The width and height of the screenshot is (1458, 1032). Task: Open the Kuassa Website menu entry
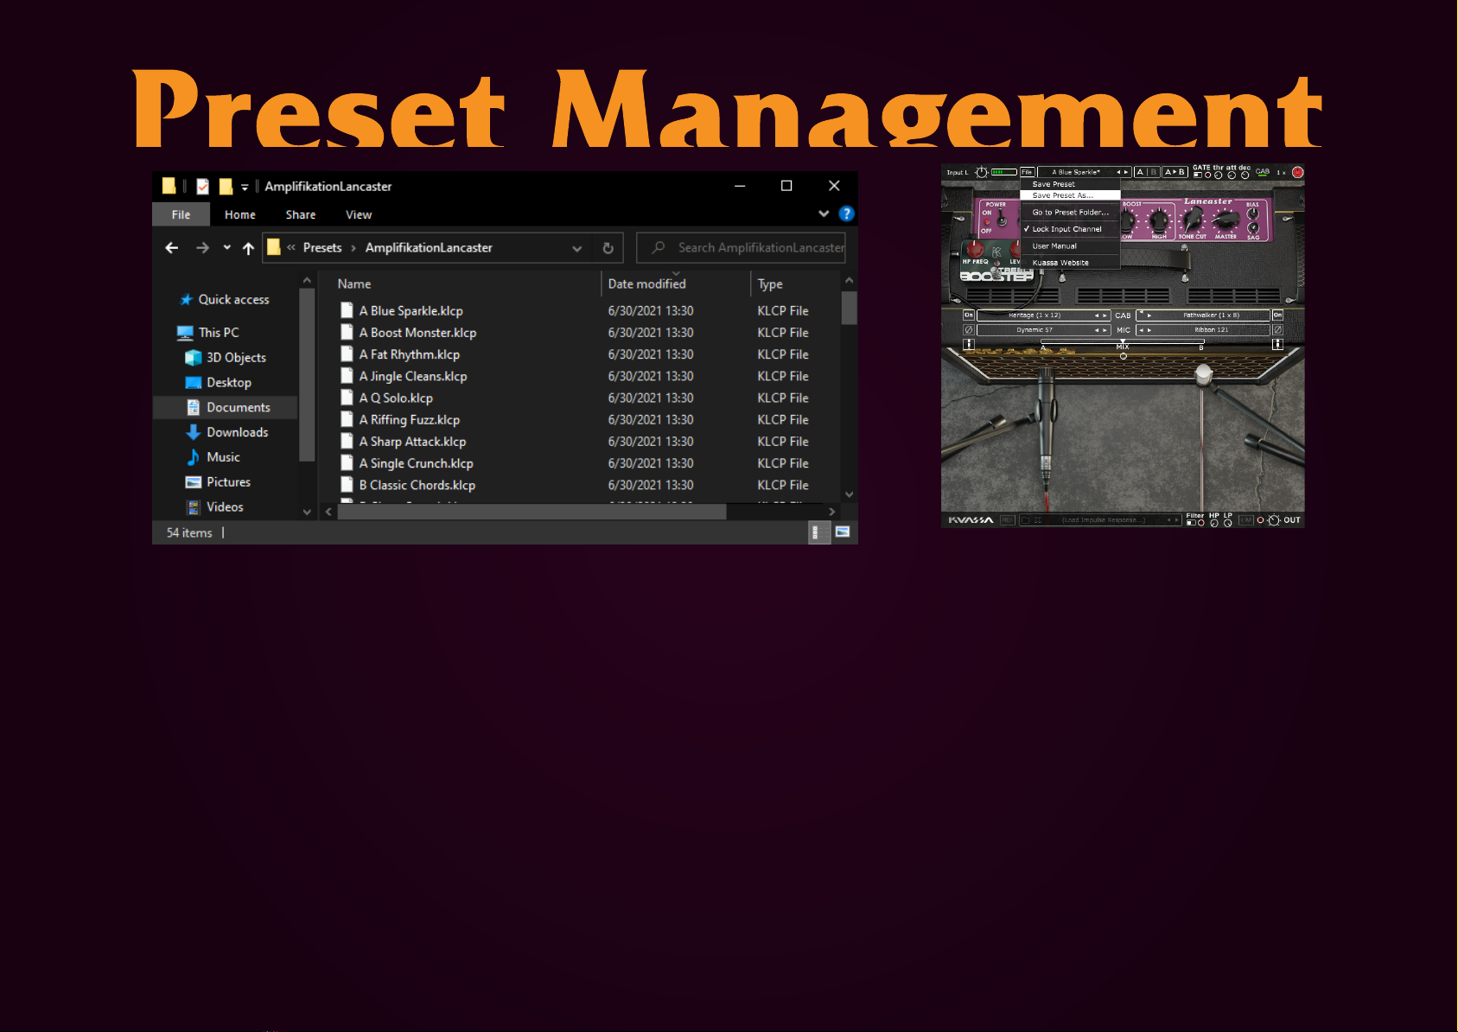pyautogui.click(x=1070, y=263)
